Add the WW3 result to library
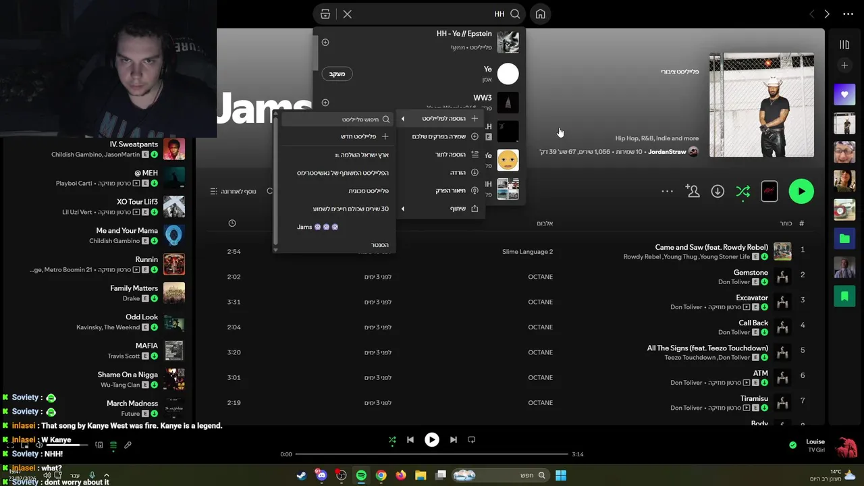Screen dimensions: 864x486 (x=325, y=103)
